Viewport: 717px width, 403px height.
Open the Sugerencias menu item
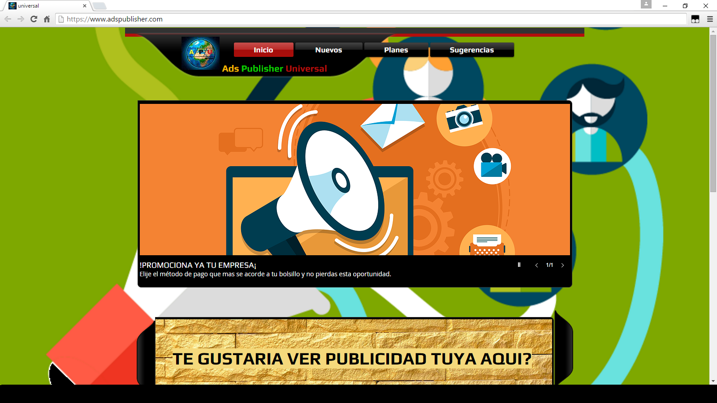click(x=472, y=50)
